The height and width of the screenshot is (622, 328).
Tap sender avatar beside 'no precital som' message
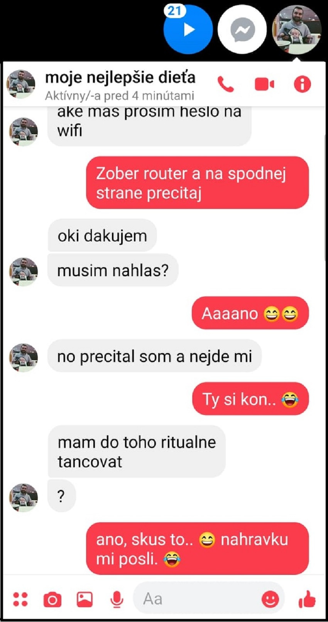point(24,358)
